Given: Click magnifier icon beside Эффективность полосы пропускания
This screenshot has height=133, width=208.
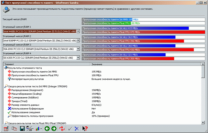Looking at the screenshot, I should 9,116.
